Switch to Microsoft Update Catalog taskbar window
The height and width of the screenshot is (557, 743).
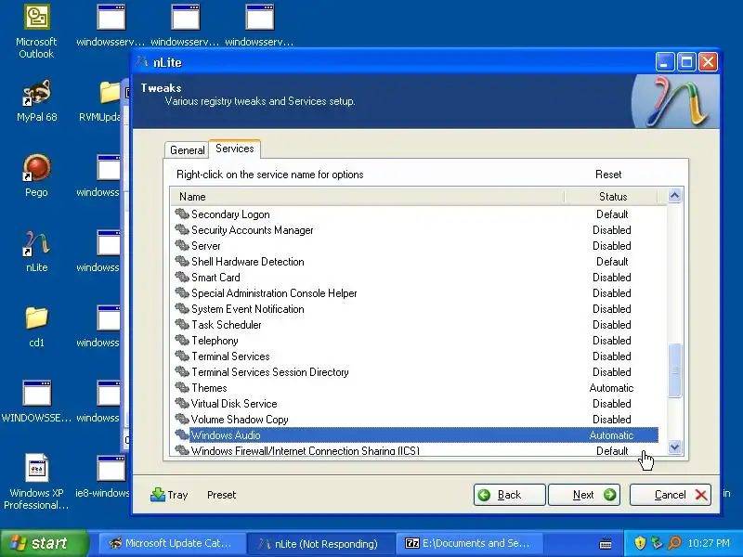click(x=172, y=543)
